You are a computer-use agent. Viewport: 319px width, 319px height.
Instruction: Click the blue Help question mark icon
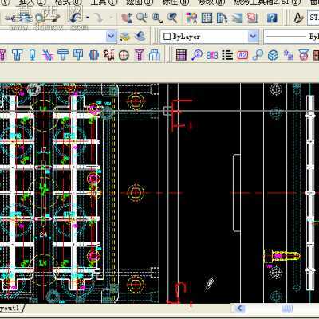pos(271,18)
